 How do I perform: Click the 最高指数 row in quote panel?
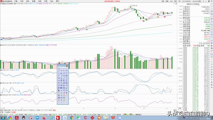point(196,37)
